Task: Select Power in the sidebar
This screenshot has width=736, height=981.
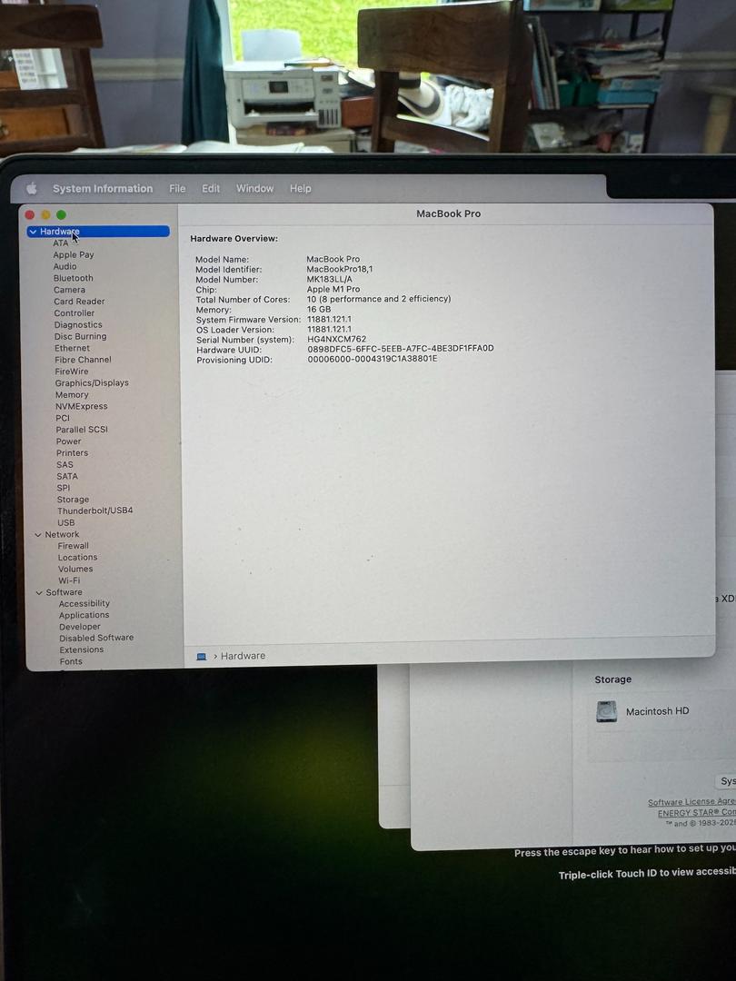Action: 69,441
